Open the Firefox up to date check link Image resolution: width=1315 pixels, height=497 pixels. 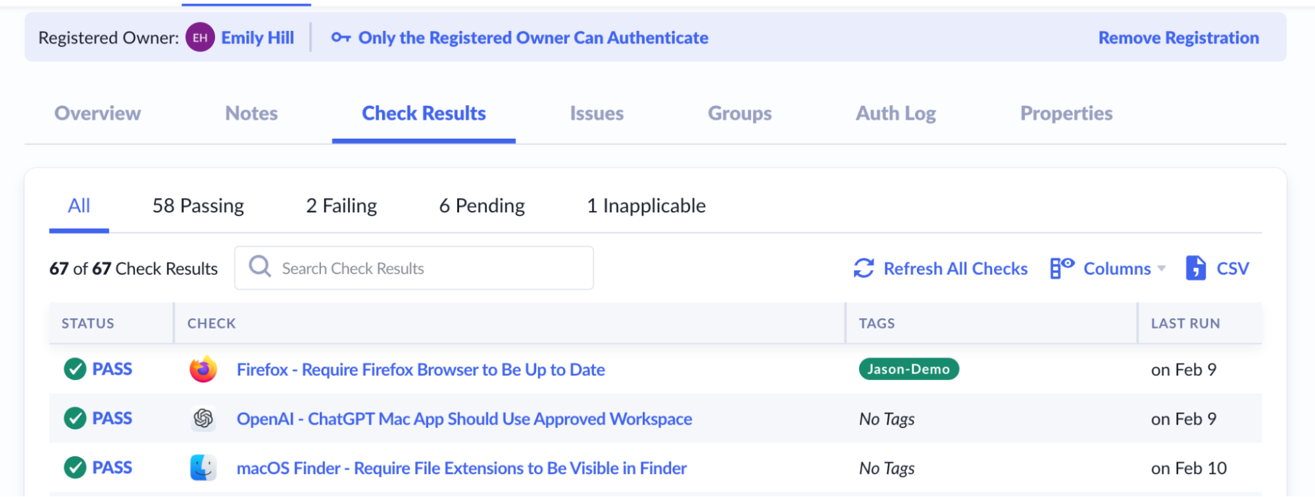tap(420, 369)
